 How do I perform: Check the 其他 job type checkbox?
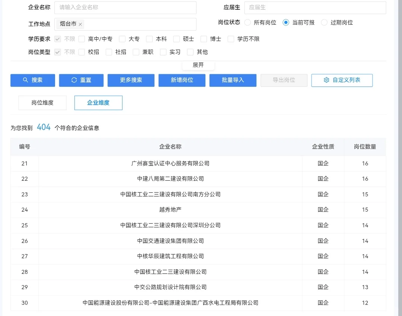point(191,52)
